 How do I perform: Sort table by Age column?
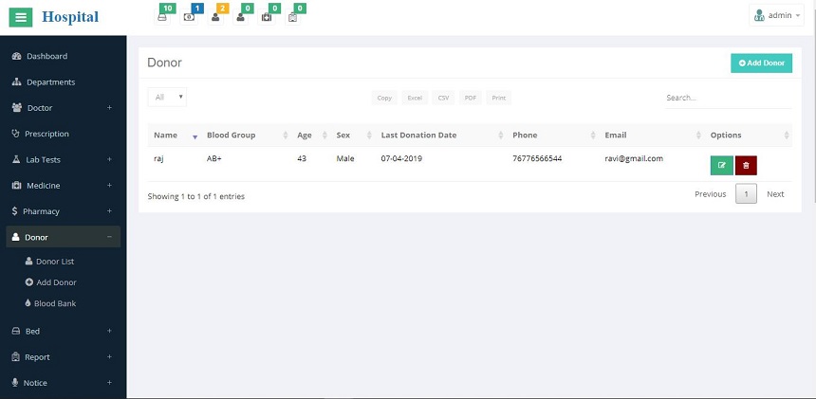310,136
